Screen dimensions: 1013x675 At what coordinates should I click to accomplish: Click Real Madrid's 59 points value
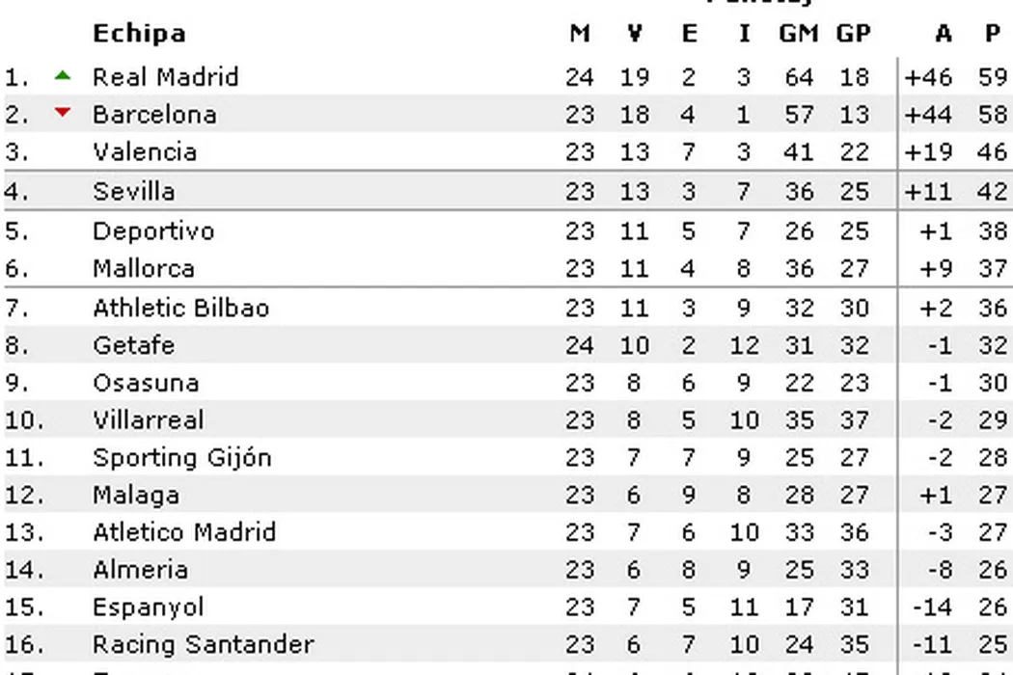coord(993,77)
